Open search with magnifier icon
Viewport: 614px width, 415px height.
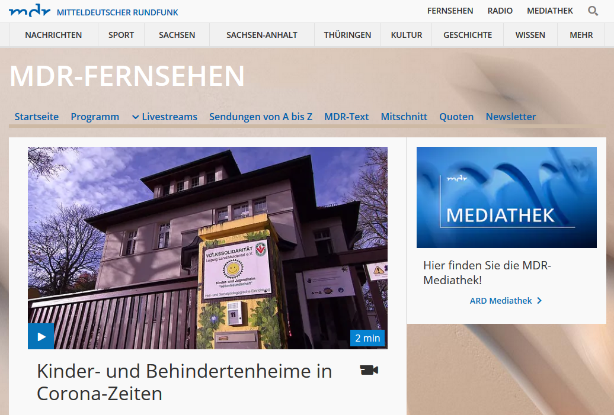593,11
